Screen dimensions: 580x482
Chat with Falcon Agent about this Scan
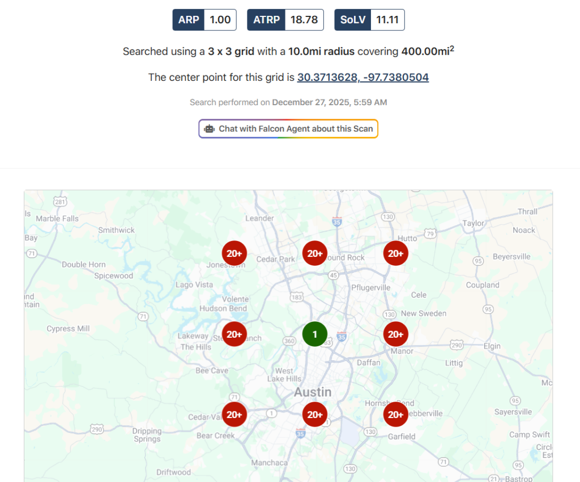(x=295, y=129)
